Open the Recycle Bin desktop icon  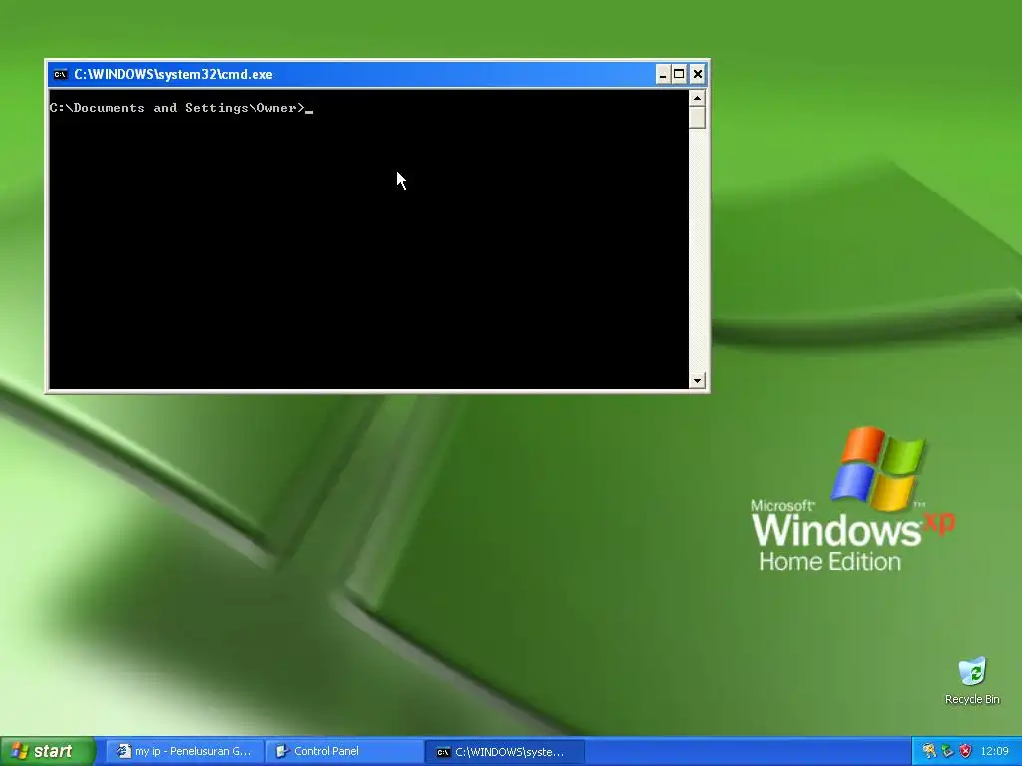(x=972, y=681)
